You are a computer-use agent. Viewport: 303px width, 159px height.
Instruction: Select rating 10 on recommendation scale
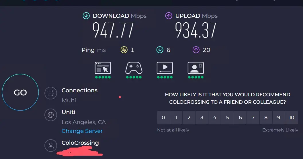(292, 117)
